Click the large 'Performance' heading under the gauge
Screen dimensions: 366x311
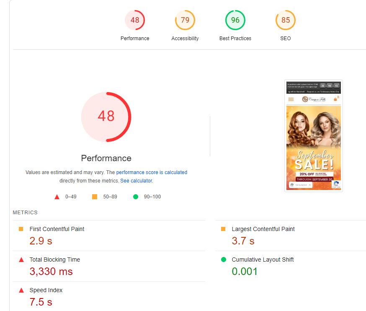pos(106,158)
